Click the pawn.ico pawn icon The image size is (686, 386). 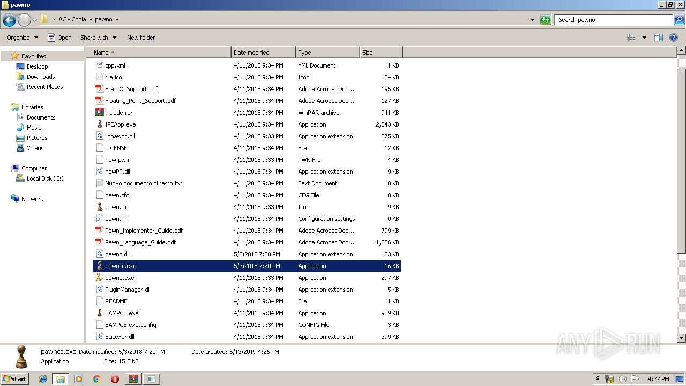pos(99,207)
